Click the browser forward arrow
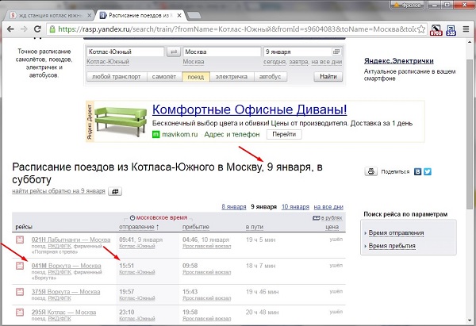476x326 pixels. click(x=24, y=29)
